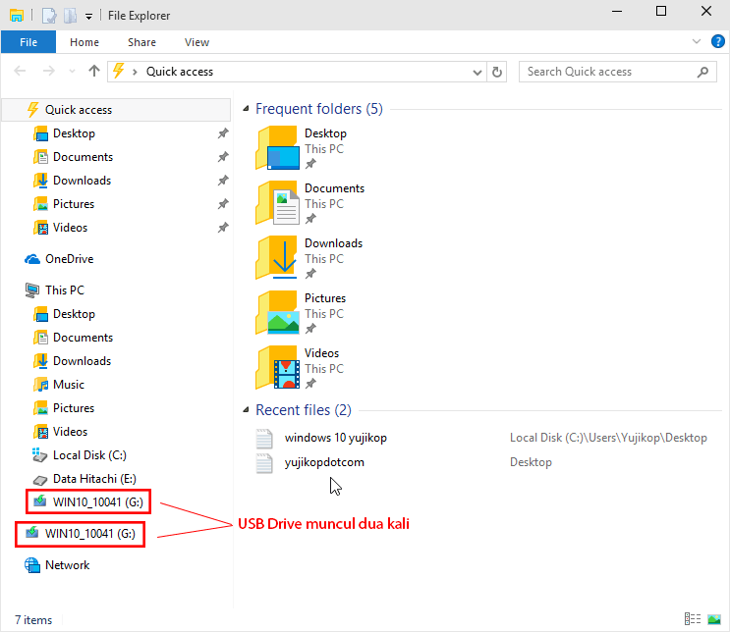The height and width of the screenshot is (632, 730).
Task: Click the New folder icon in the title bar
Action: click(x=70, y=16)
